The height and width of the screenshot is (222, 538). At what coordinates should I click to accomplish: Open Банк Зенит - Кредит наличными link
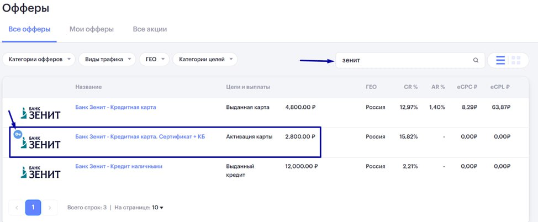119,166
